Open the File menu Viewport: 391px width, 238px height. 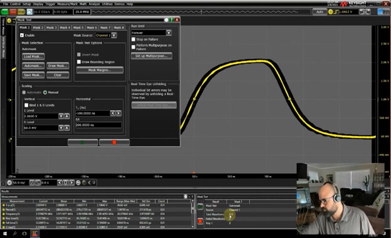click(x=5, y=4)
